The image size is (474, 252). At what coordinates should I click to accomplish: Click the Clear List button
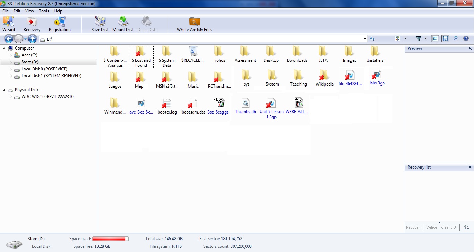coord(449,227)
